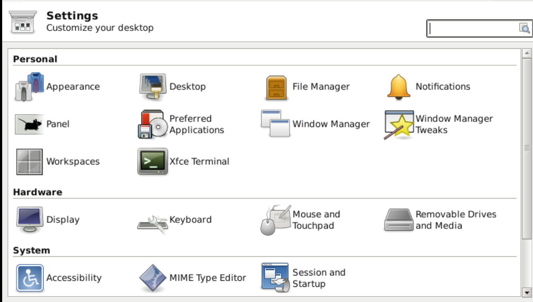Open Window Manager Tweaks star icon
This screenshot has width=533, height=302.
pyautogui.click(x=398, y=124)
